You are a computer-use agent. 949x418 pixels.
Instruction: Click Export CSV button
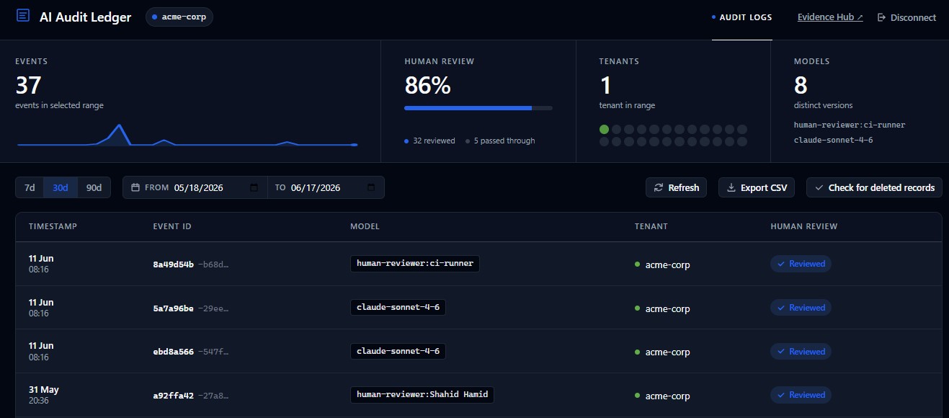tap(757, 187)
